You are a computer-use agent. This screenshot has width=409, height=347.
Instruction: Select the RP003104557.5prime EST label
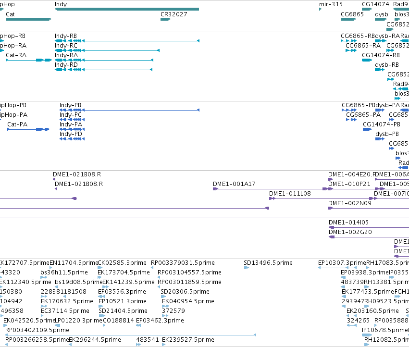pos(190,273)
